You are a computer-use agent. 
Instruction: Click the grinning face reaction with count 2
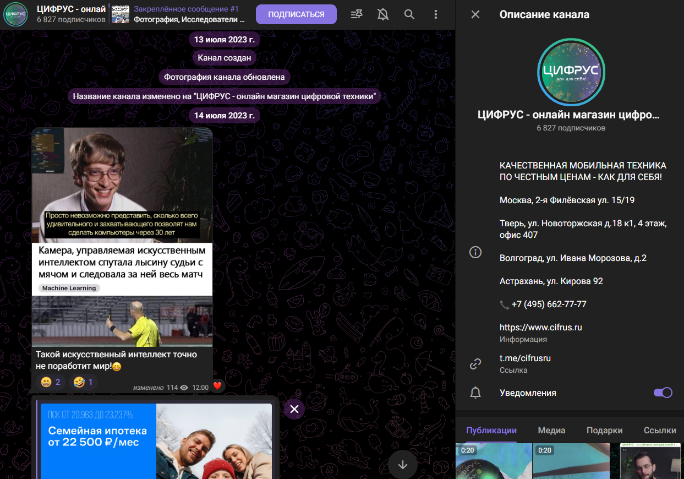click(50, 382)
